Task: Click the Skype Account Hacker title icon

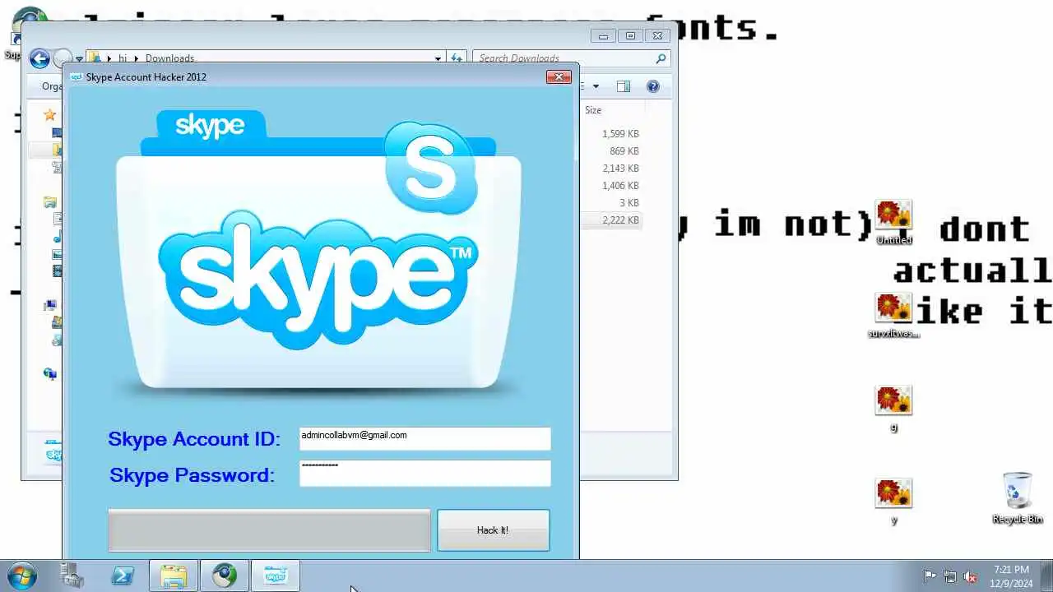Action: (x=76, y=77)
